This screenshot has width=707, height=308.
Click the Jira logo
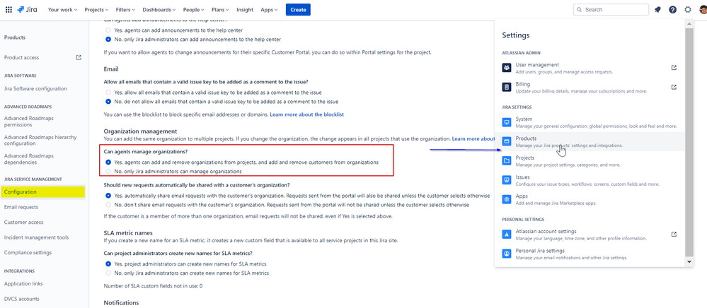tap(28, 9)
